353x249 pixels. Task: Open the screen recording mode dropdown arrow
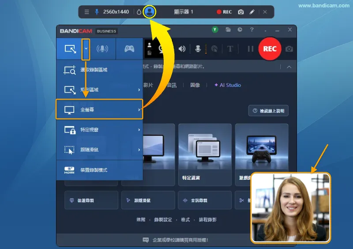(x=86, y=49)
